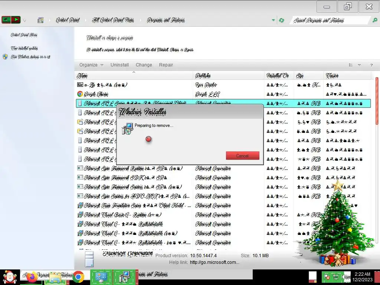Sort by the Version column header

coord(347,76)
